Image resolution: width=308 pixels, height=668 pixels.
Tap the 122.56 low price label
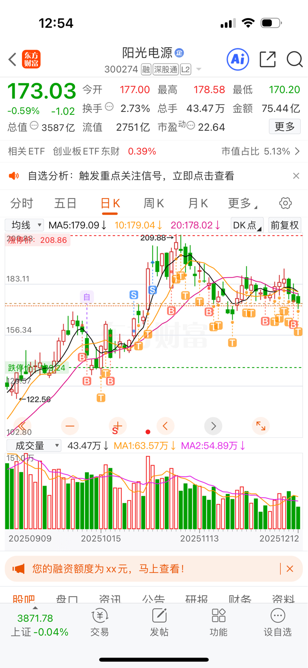(x=35, y=399)
